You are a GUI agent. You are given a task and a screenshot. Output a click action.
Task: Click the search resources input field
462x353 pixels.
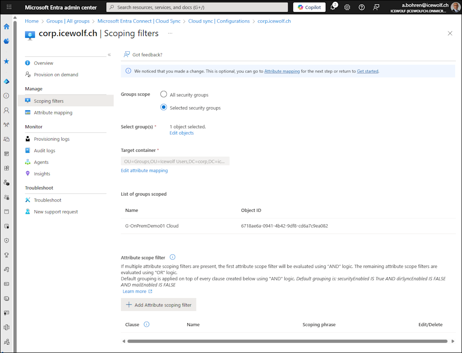(x=198, y=7)
